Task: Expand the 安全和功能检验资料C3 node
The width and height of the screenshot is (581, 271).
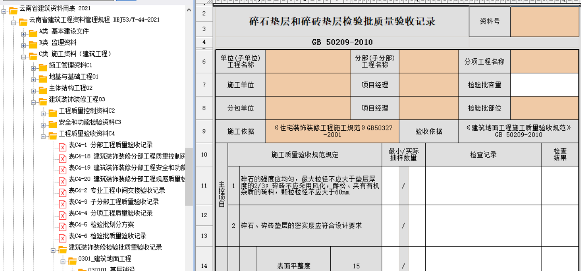Action: coord(44,125)
